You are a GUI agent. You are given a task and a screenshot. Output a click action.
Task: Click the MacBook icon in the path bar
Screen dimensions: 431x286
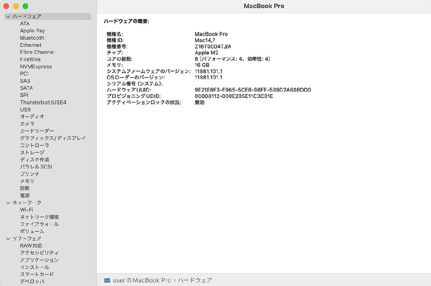(x=107, y=280)
